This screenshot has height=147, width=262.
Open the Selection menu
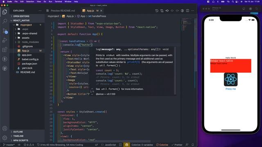[30, 2]
